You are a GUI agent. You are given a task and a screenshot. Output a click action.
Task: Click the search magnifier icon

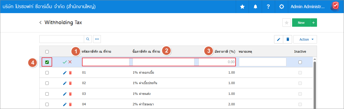tap(88, 39)
